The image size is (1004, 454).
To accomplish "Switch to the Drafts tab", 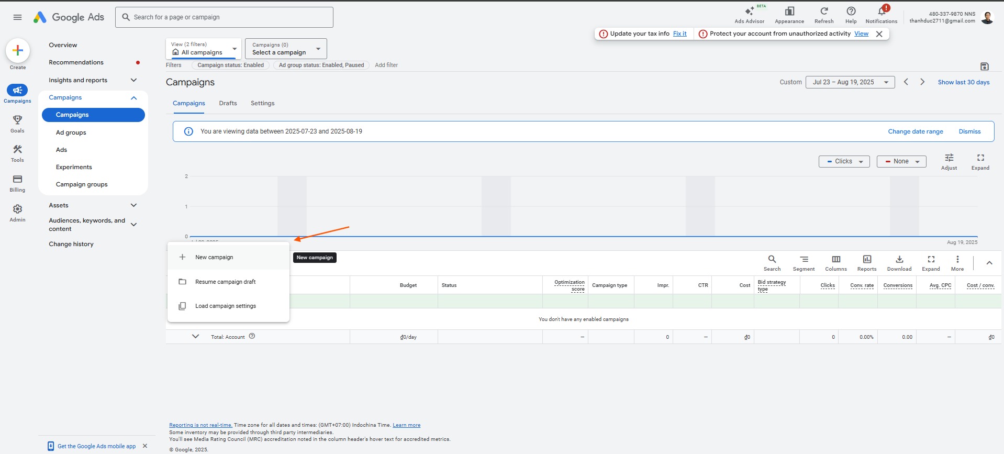I will point(228,103).
